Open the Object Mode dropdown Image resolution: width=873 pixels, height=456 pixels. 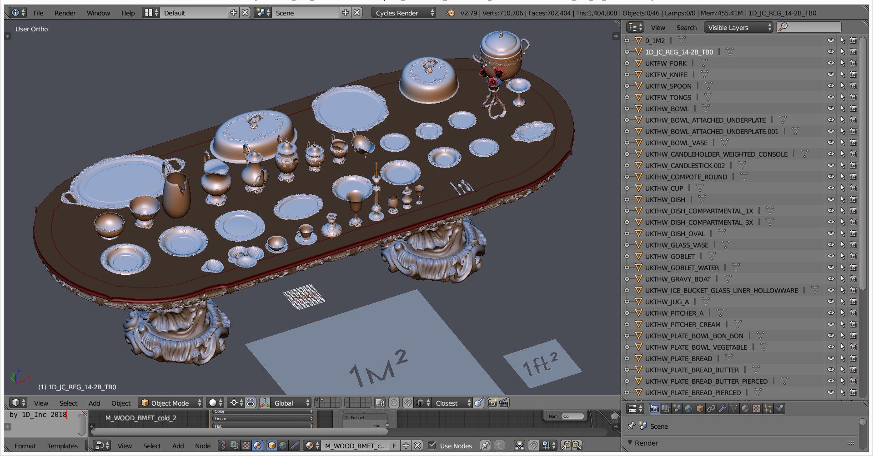coord(170,403)
